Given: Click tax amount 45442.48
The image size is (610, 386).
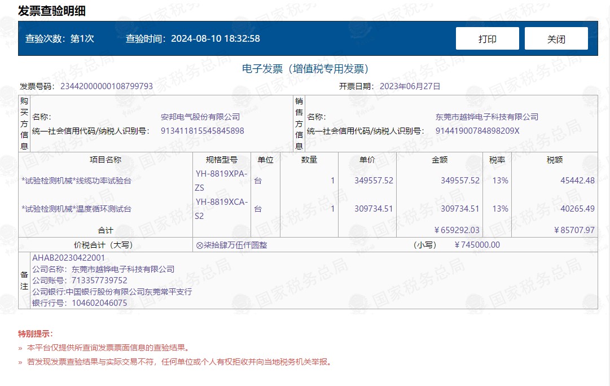Looking at the screenshot, I should tap(577, 181).
